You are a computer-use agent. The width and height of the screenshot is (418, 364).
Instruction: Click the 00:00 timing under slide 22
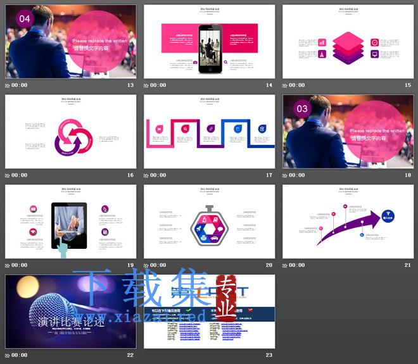[19, 355]
